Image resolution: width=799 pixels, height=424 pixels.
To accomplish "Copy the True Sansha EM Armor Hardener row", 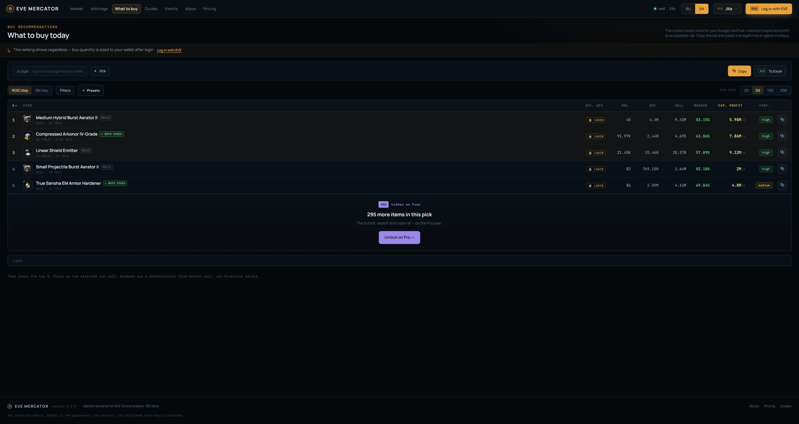I will [x=782, y=185].
